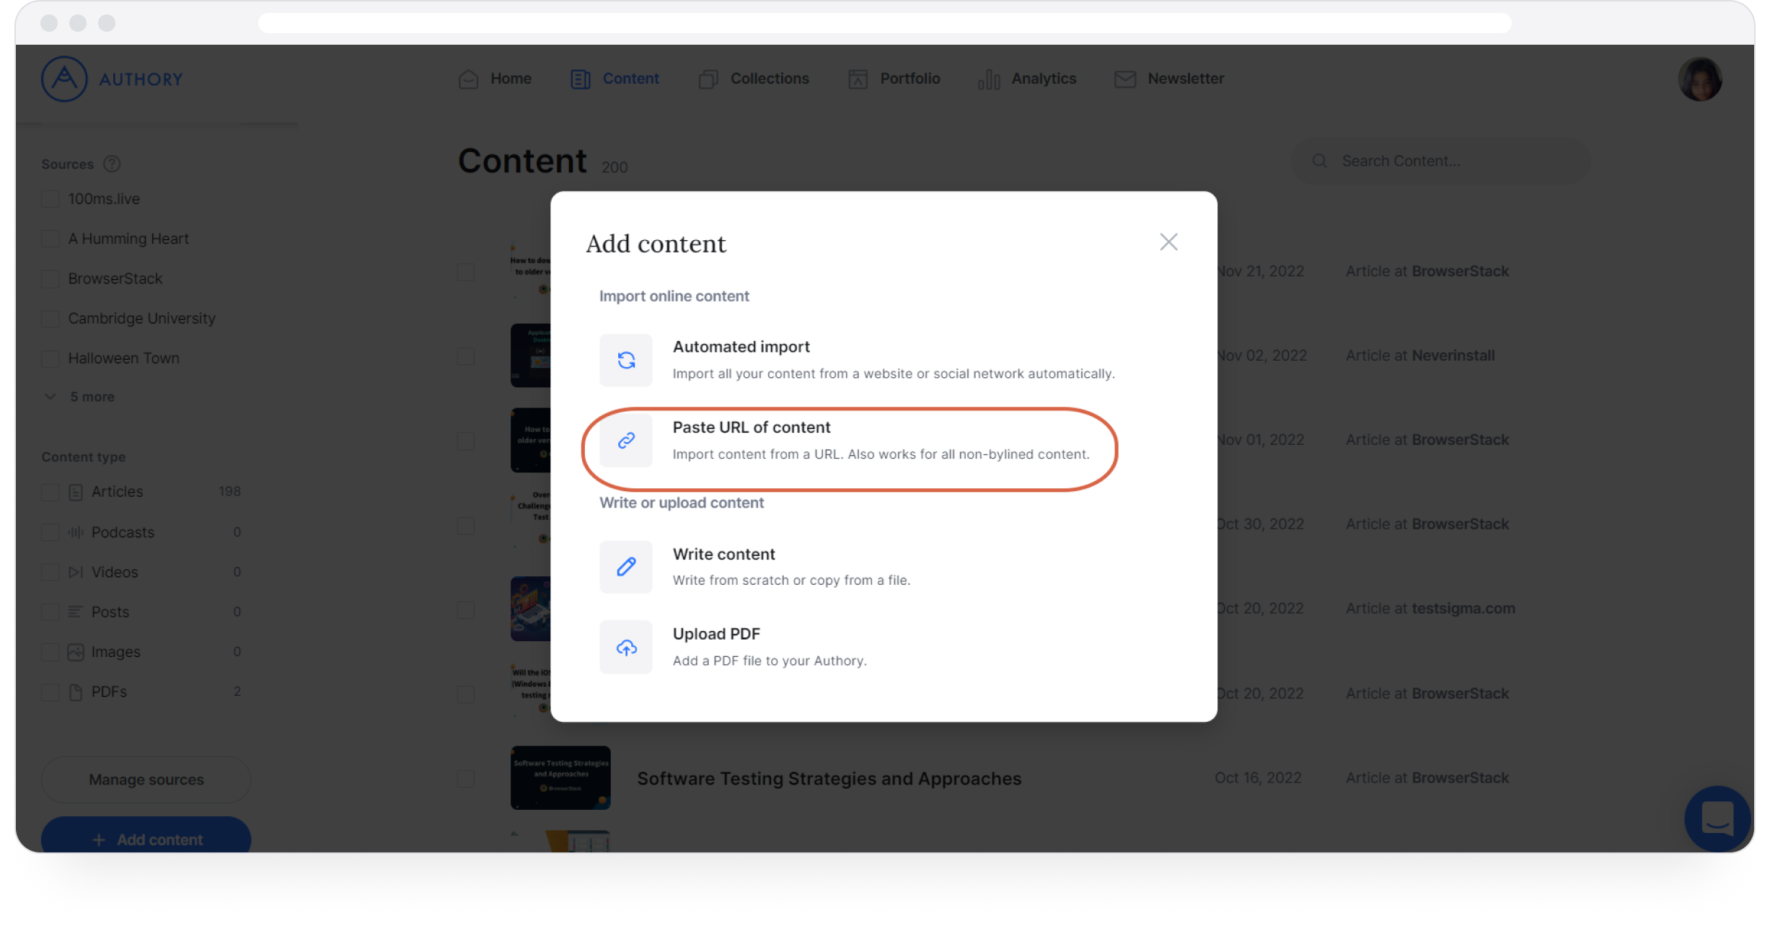Toggle the A Humming Heart checkbox
The image size is (1770, 926).
50,239
